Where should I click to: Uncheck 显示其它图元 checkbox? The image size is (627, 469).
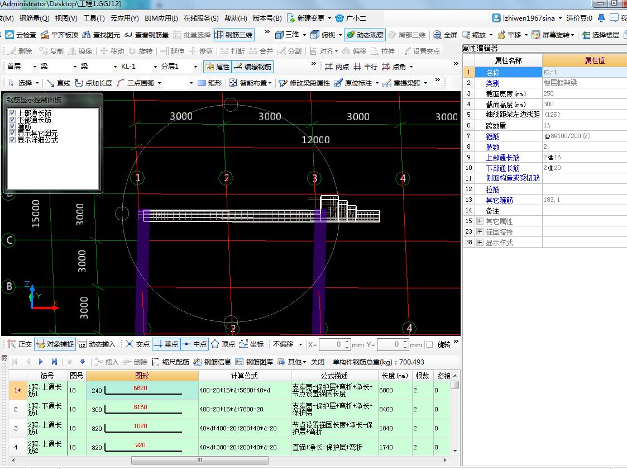point(12,133)
